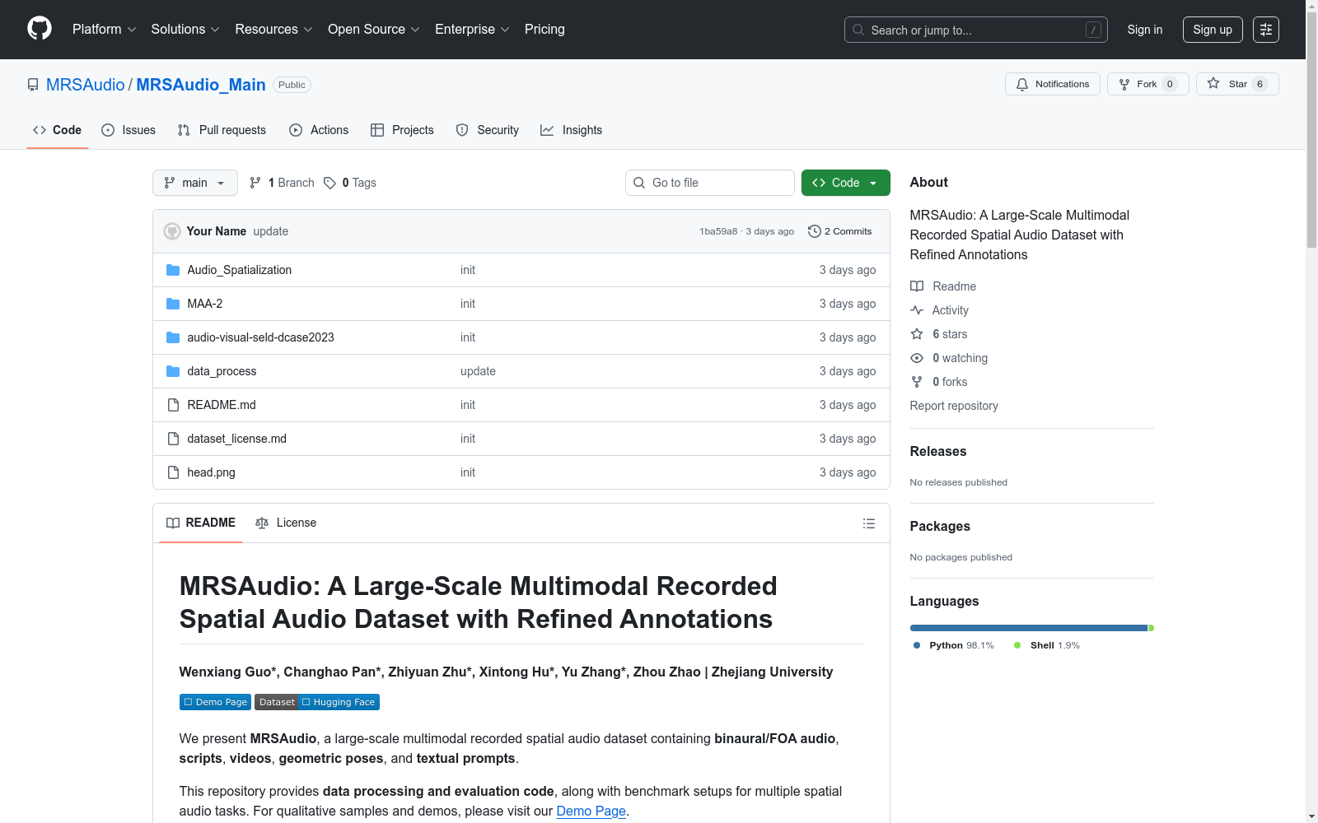This screenshot has height=823, width=1318.
Task: Click the star icon next to 6 stars
Action: pos(917,333)
